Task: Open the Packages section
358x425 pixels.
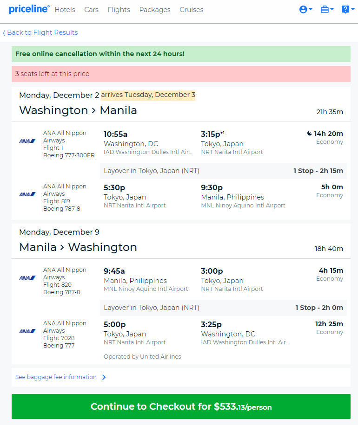Action: point(155,10)
